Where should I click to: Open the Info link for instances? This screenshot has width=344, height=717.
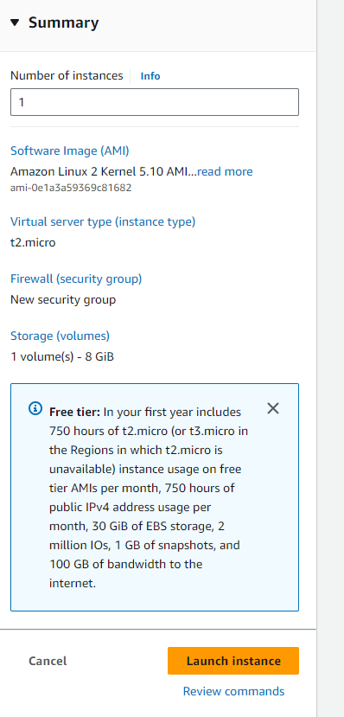coord(150,76)
